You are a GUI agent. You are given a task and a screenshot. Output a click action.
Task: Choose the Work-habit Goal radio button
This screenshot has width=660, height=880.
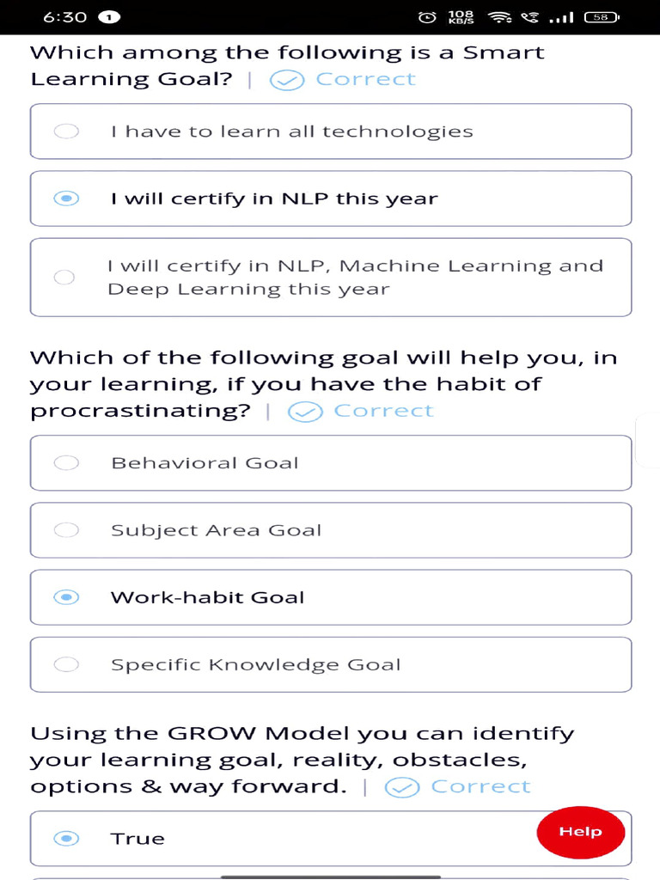pos(66,597)
